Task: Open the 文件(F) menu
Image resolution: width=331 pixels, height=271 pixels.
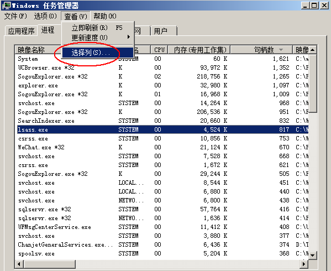Action: point(15,16)
